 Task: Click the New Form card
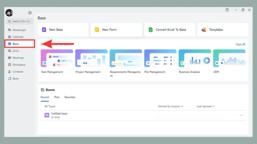click(x=116, y=30)
